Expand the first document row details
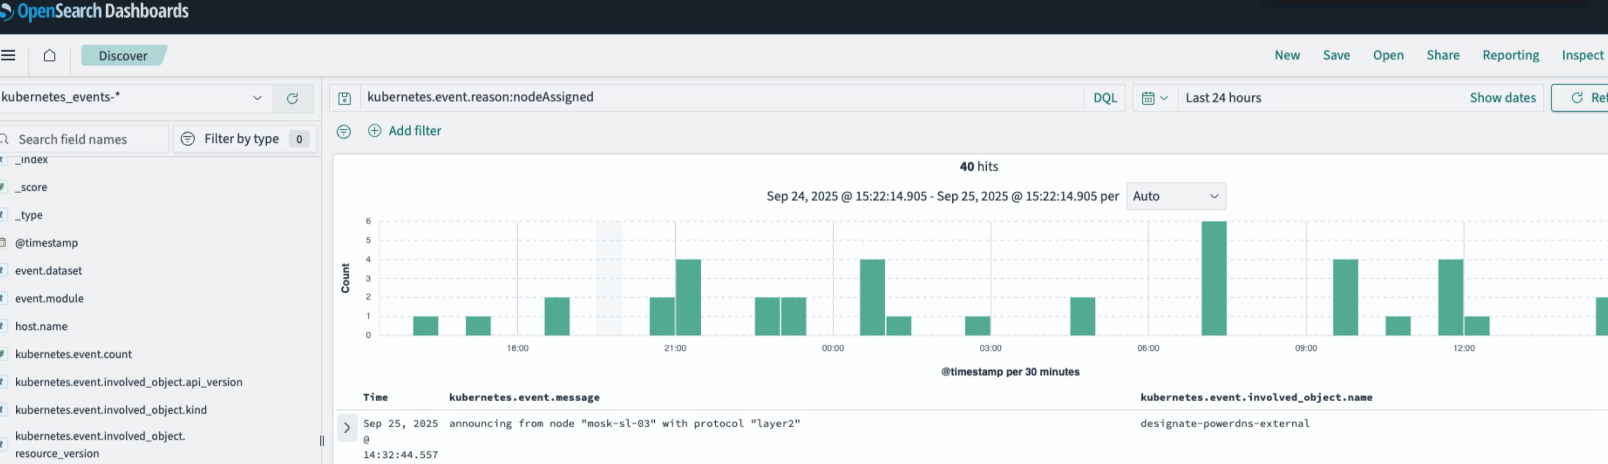Image resolution: width=1608 pixels, height=464 pixels. click(347, 428)
